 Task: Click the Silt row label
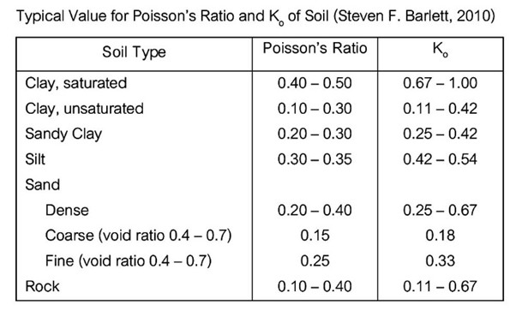coord(35,159)
